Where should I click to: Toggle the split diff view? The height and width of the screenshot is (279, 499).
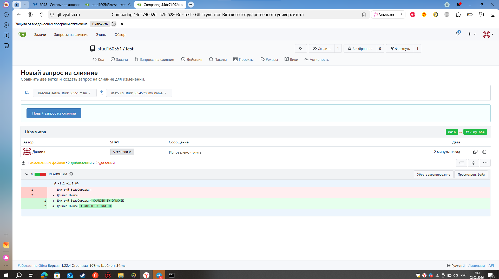click(474, 163)
